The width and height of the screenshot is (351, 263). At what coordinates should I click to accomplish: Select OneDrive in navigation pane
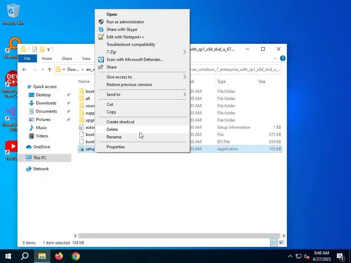(41, 147)
